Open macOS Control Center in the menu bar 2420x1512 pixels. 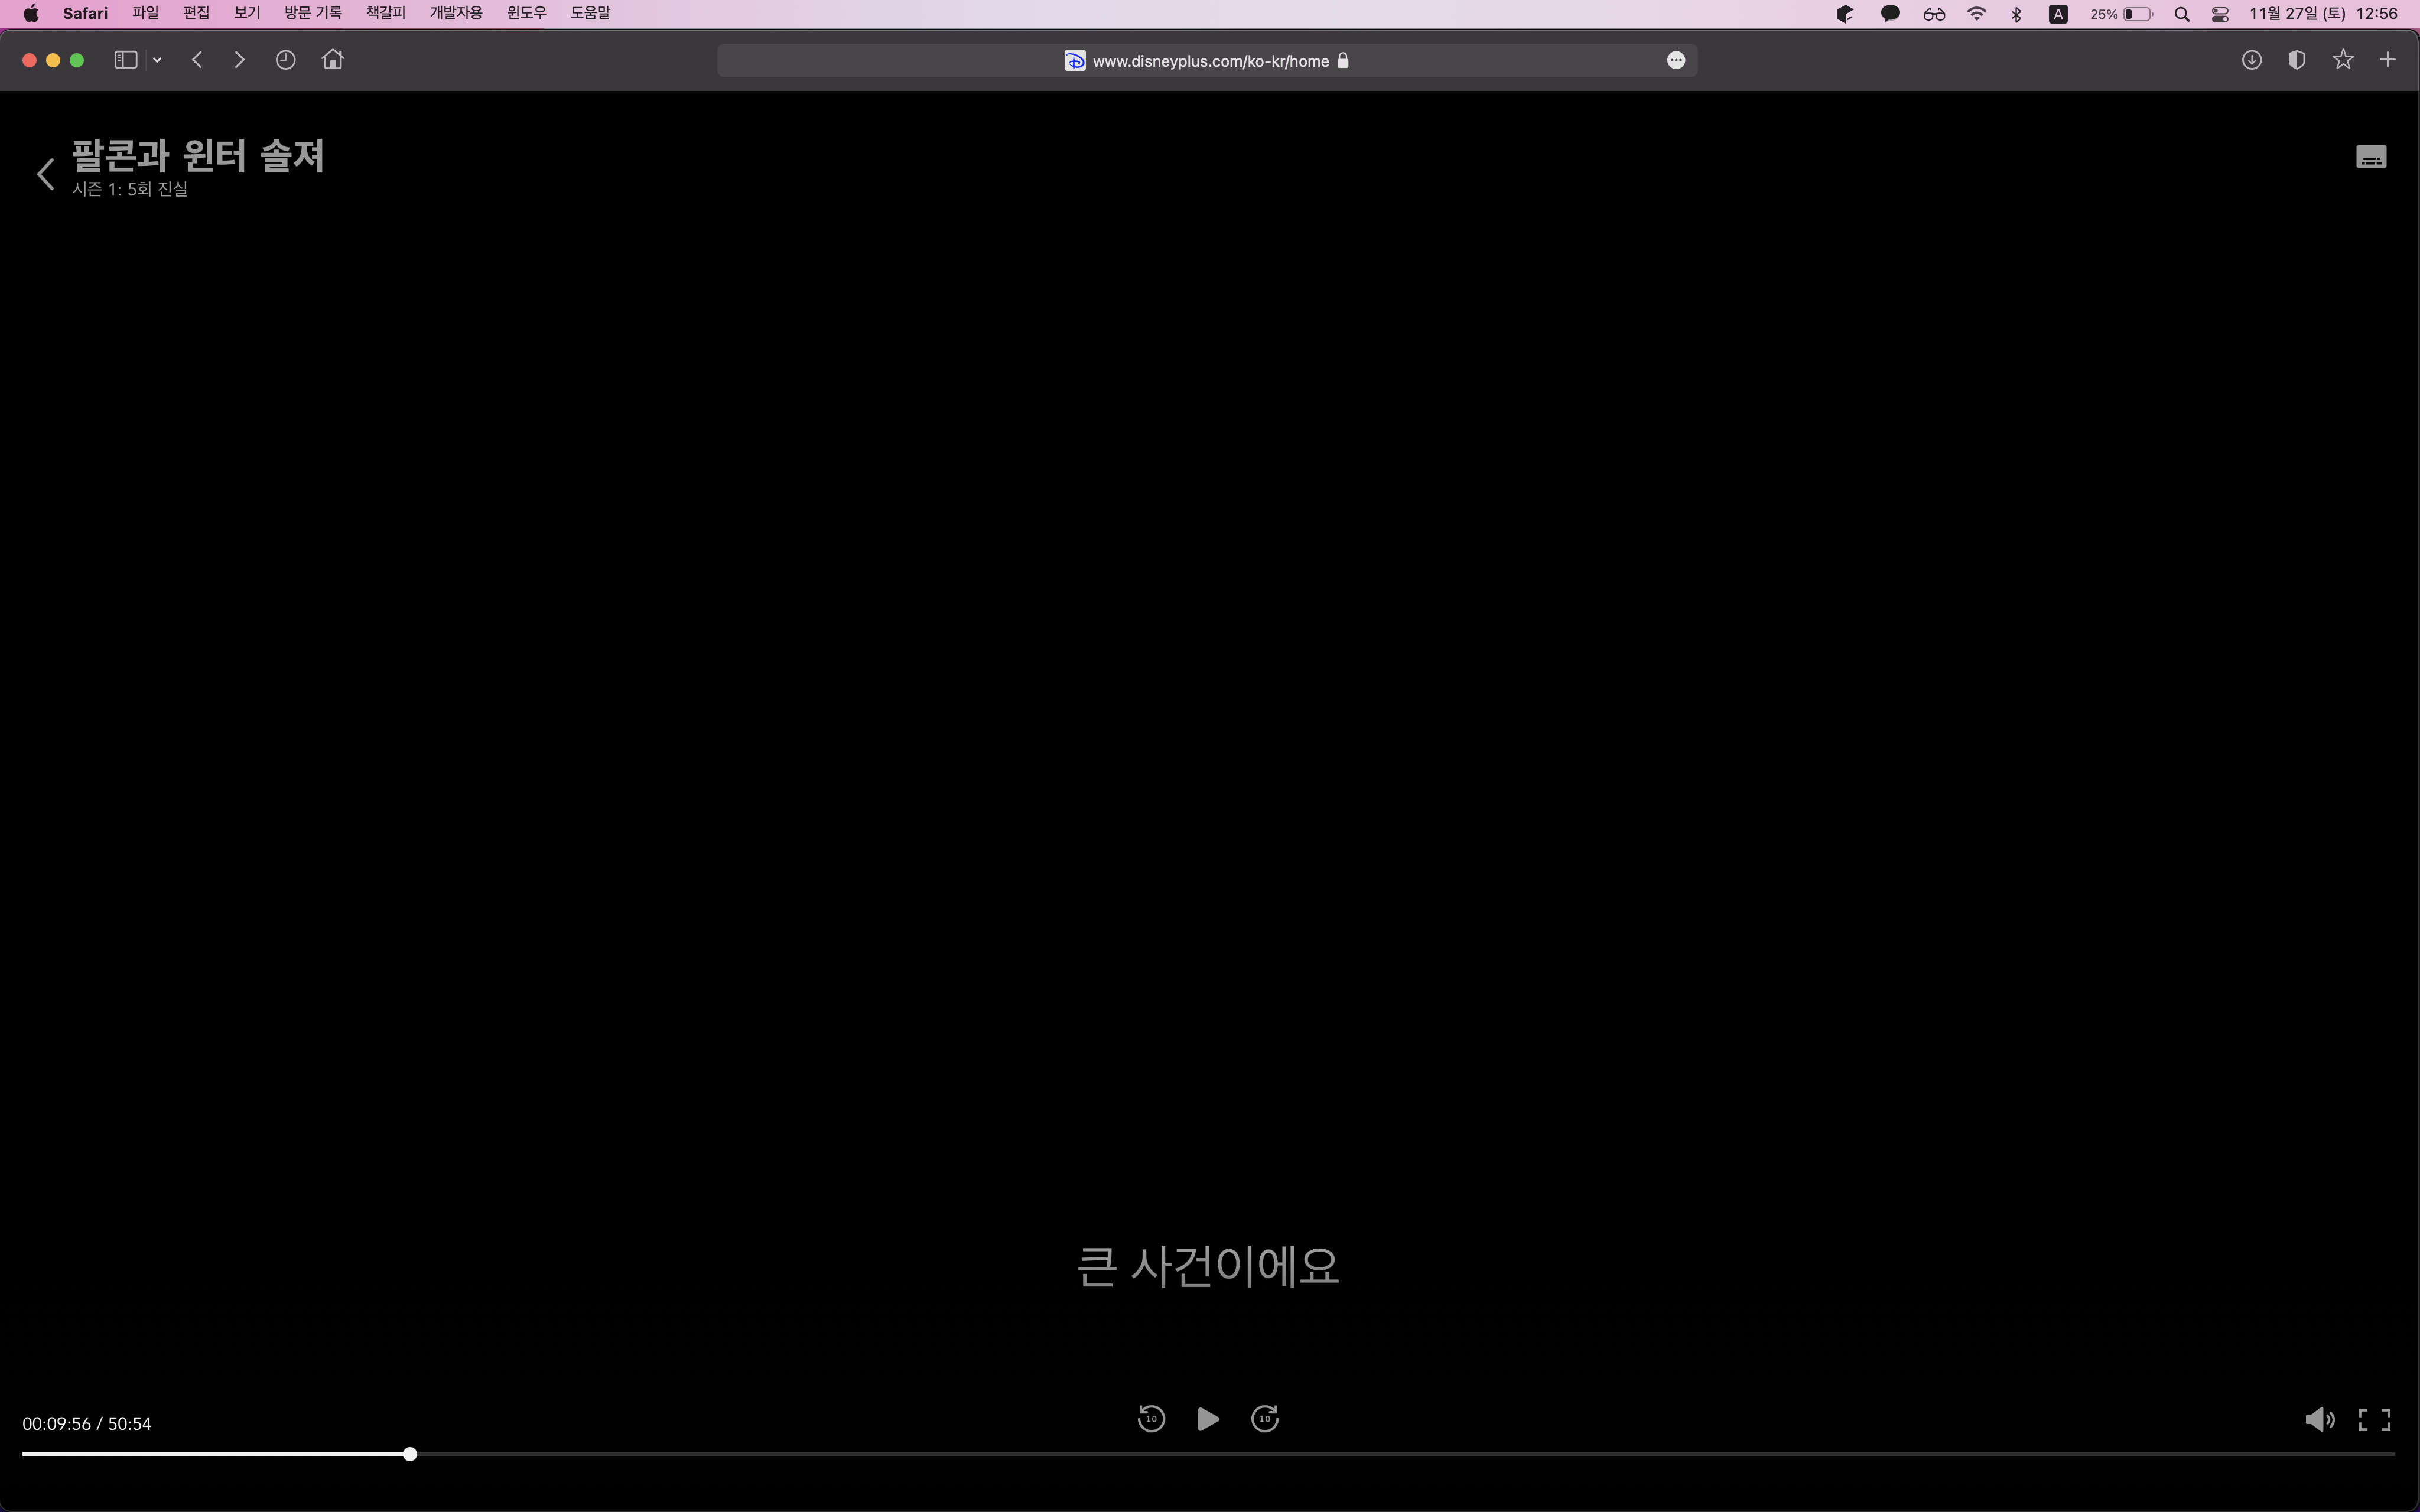coord(2219,14)
